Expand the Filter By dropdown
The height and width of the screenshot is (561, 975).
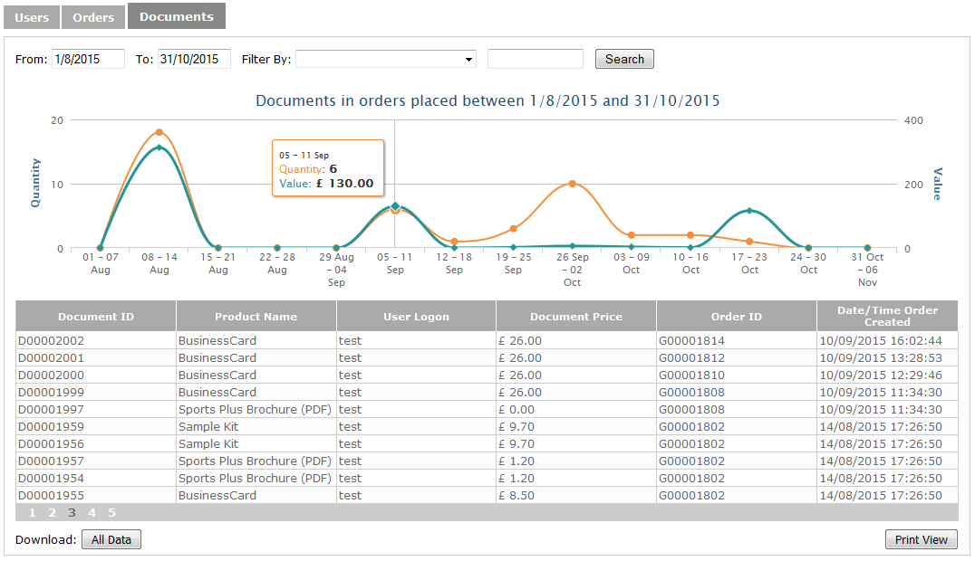386,59
